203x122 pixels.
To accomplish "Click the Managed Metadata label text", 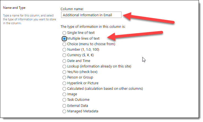I will tap(83, 111).
